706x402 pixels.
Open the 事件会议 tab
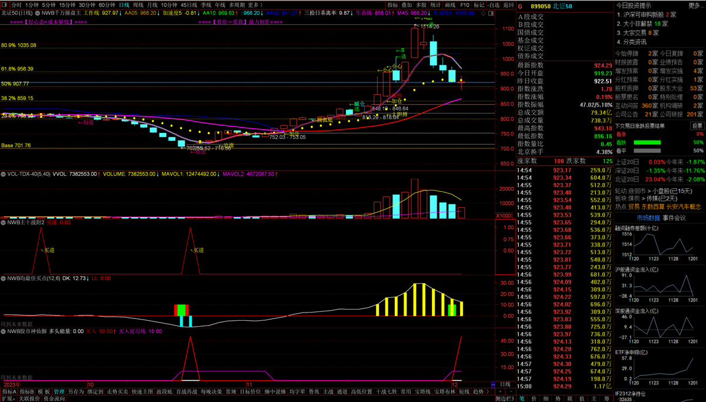pyautogui.click(x=674, y=218)
